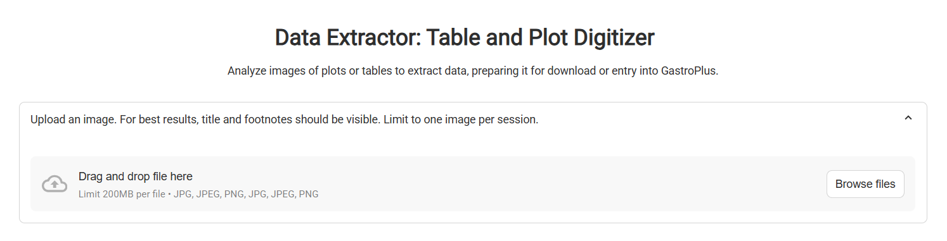Click the white margin beneath the dropzone inside the panel

[x=473, y=217]
